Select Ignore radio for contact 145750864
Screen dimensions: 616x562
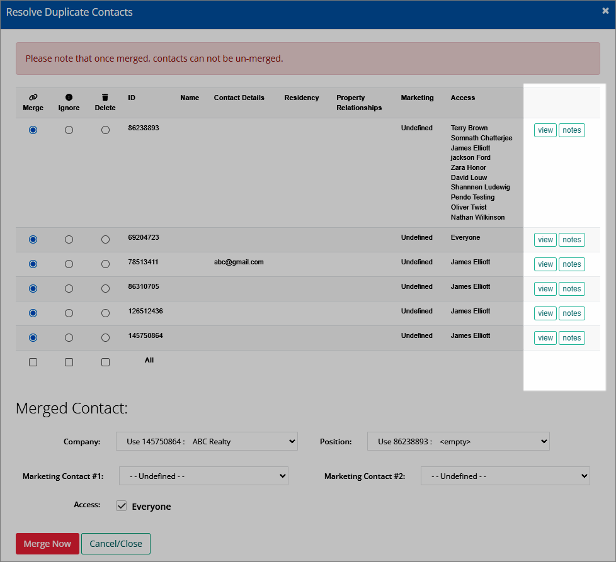click(69, 337)
